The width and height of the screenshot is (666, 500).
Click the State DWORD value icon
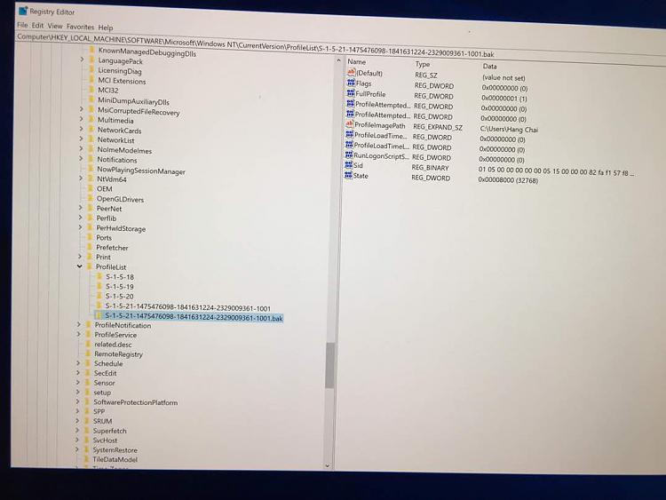coord(349,175)
